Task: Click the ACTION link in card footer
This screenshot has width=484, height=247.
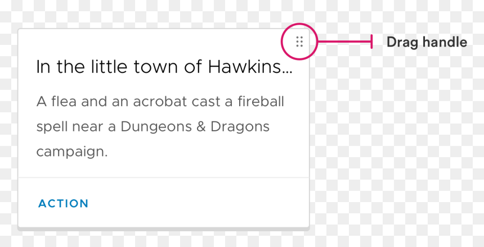Action: click(63, 204)
